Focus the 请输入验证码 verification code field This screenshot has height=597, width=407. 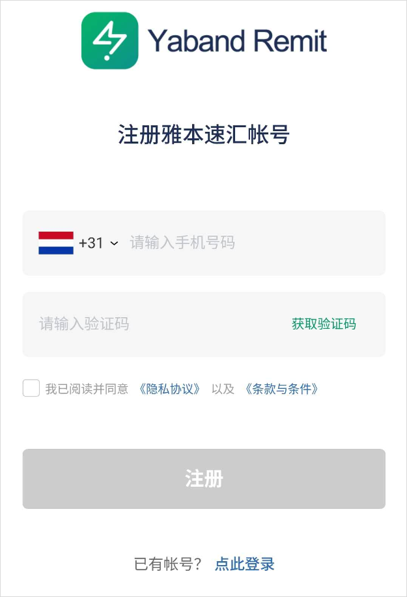click(85, 324)
